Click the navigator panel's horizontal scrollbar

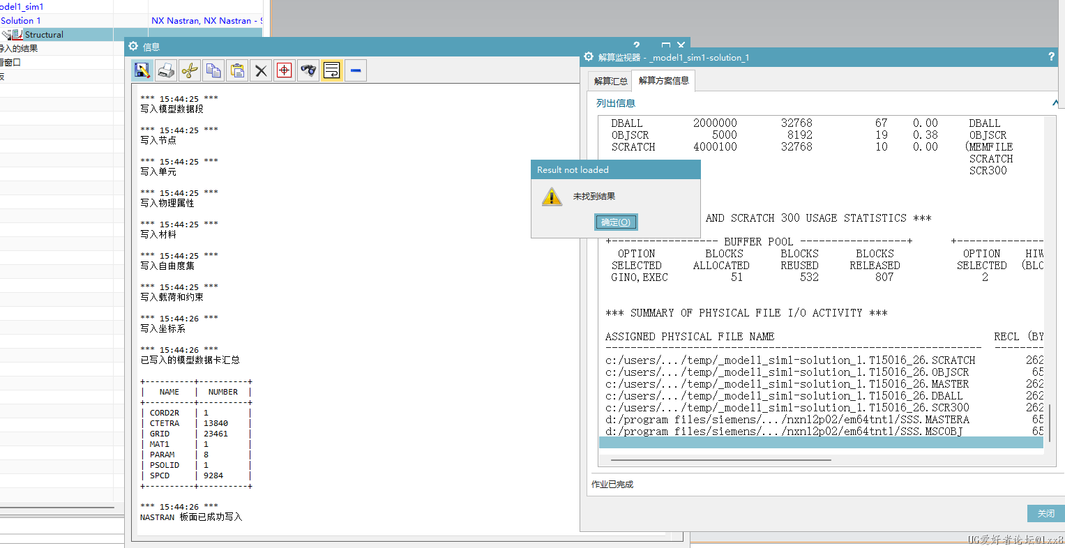(x=57, y=508)
